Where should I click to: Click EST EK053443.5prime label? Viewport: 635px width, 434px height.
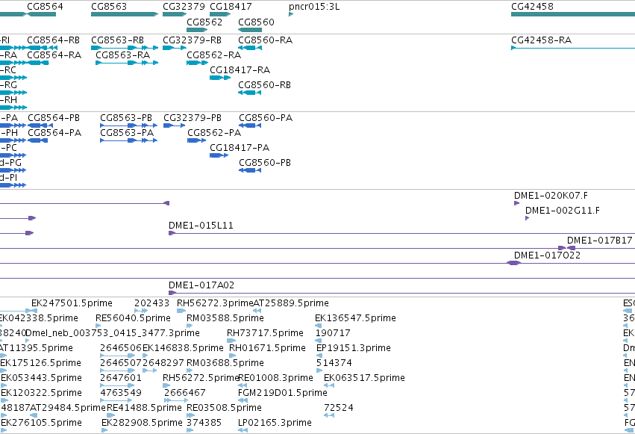(41, 378)
